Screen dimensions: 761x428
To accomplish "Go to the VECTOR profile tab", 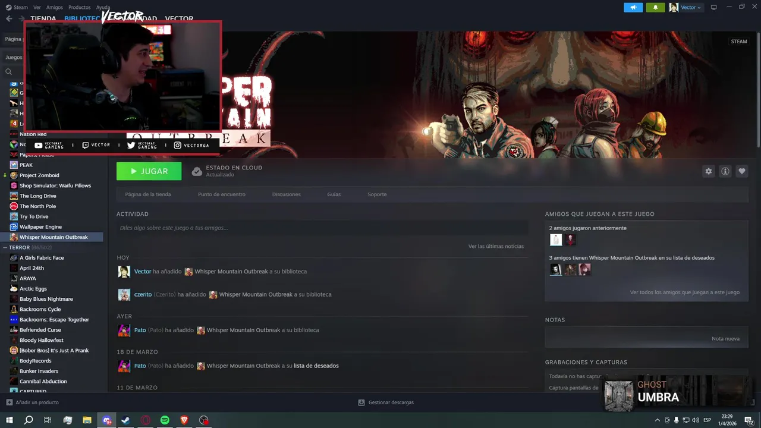I will (179, 18).
